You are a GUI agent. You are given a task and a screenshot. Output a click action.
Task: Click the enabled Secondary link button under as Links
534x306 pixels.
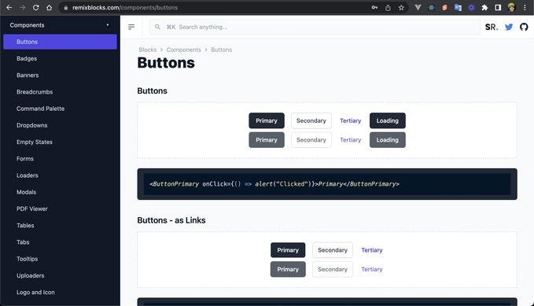point(333,250)
